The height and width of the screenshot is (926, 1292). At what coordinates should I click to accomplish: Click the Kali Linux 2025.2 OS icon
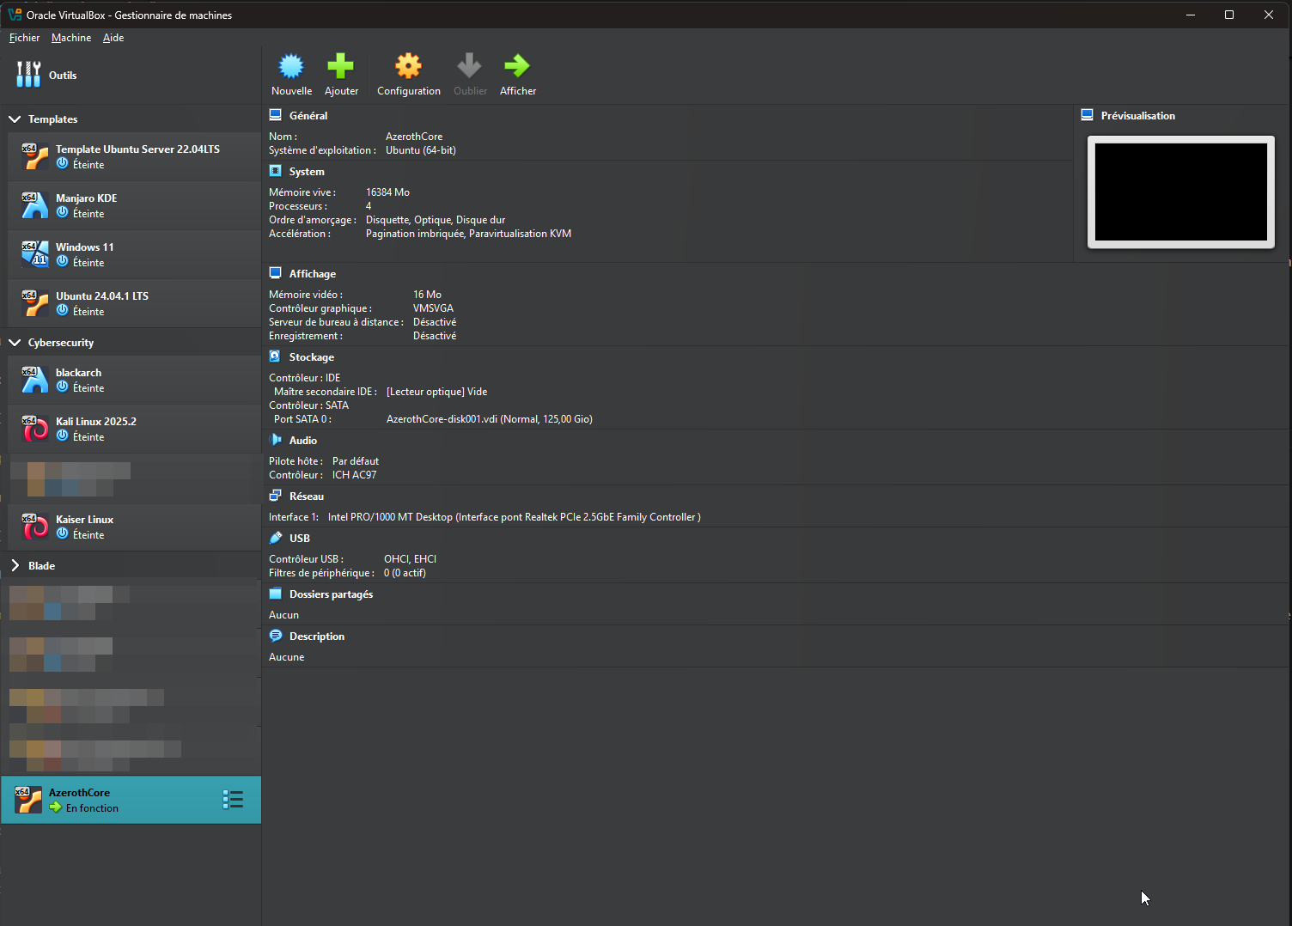[x=35, y=429]
